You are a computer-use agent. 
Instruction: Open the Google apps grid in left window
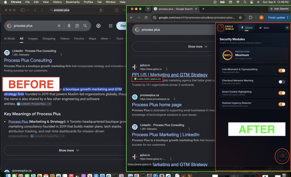[x=110, y=26]
